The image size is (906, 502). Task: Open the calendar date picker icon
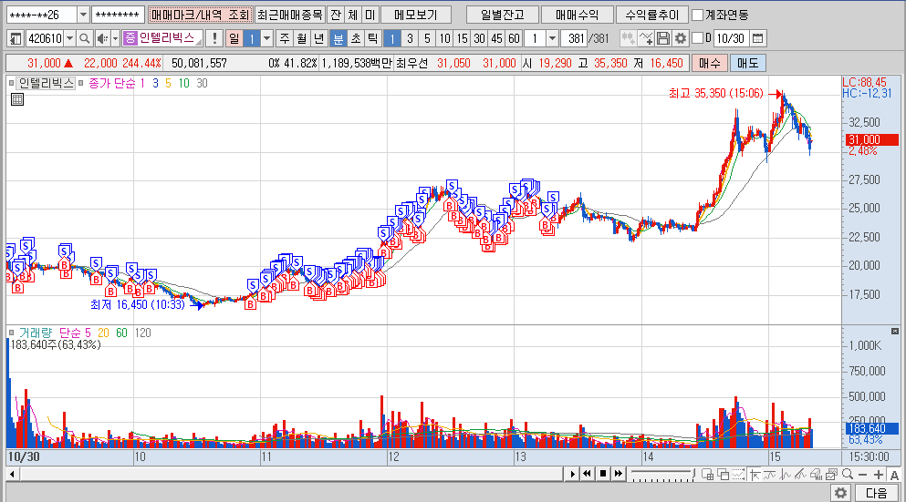[757, 38]
